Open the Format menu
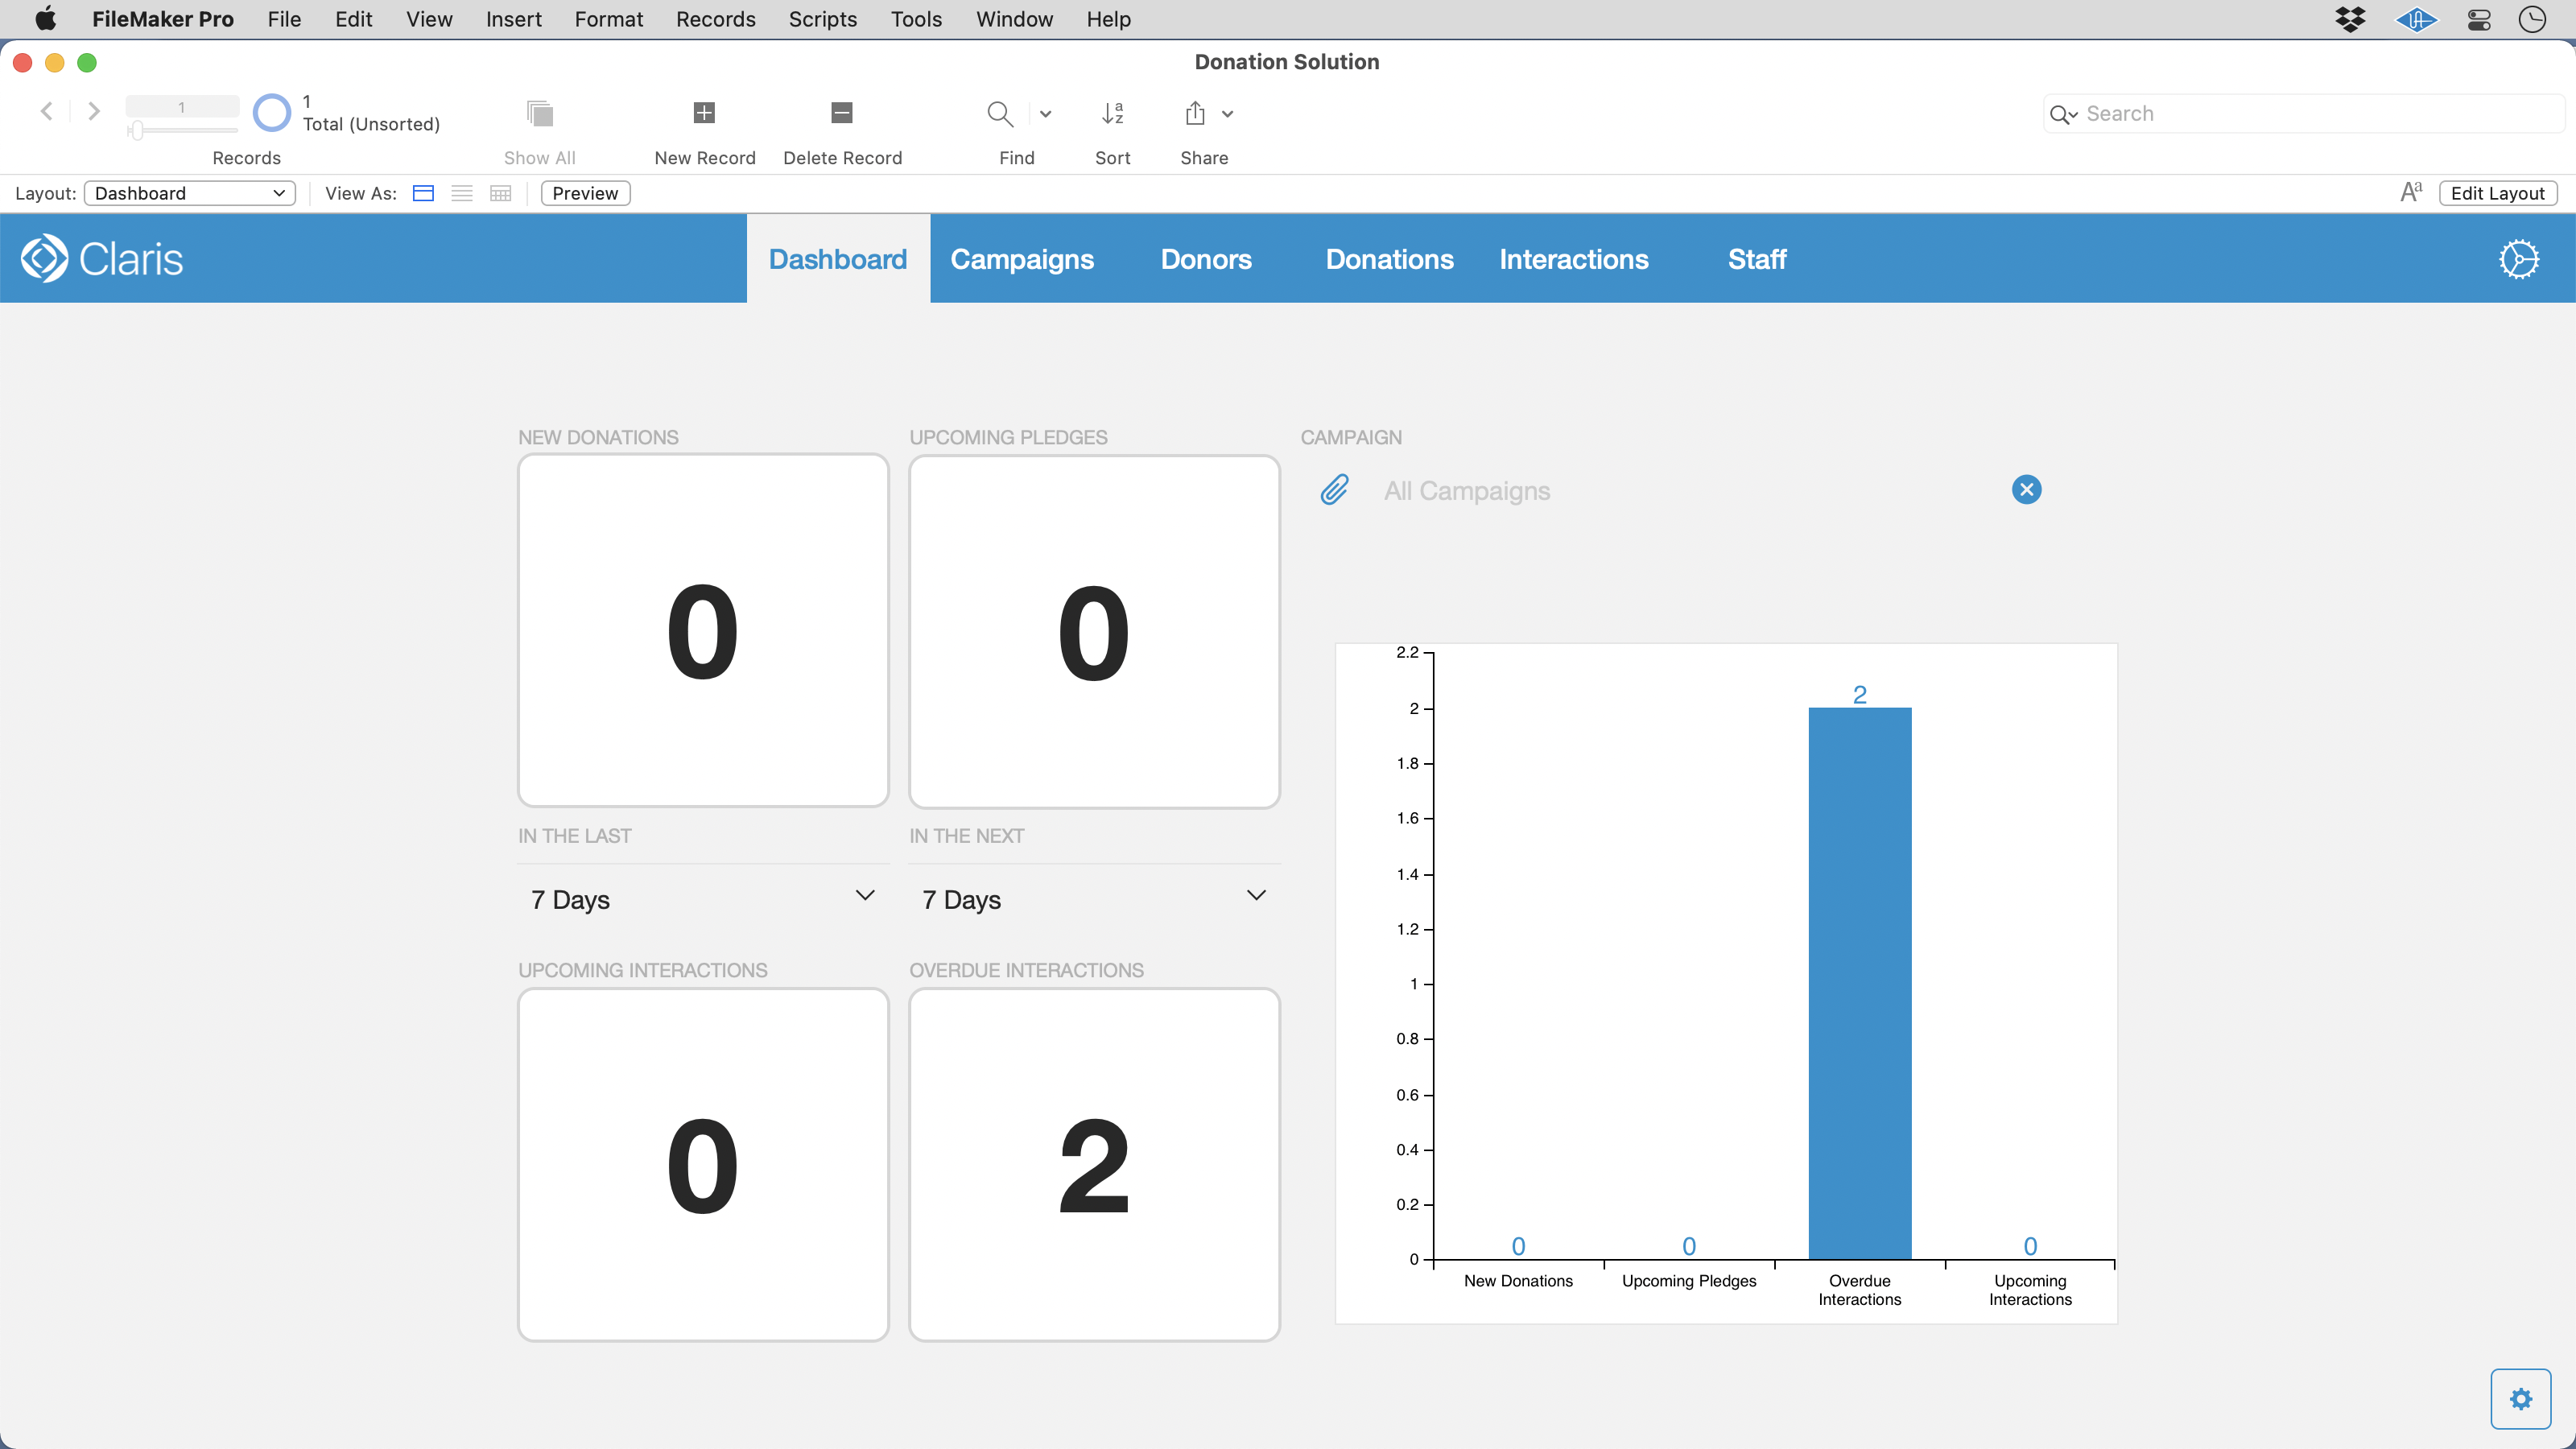Screen dimensions: 2576x1449 point(609,19)
